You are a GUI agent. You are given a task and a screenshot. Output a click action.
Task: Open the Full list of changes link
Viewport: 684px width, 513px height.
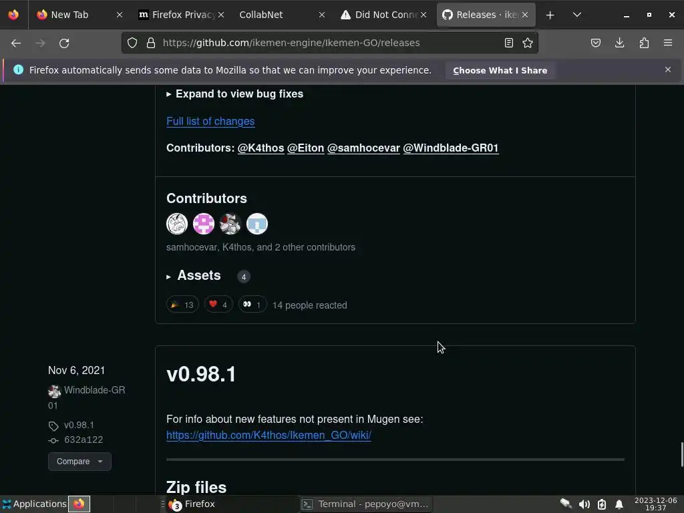(x=210, y=122)
